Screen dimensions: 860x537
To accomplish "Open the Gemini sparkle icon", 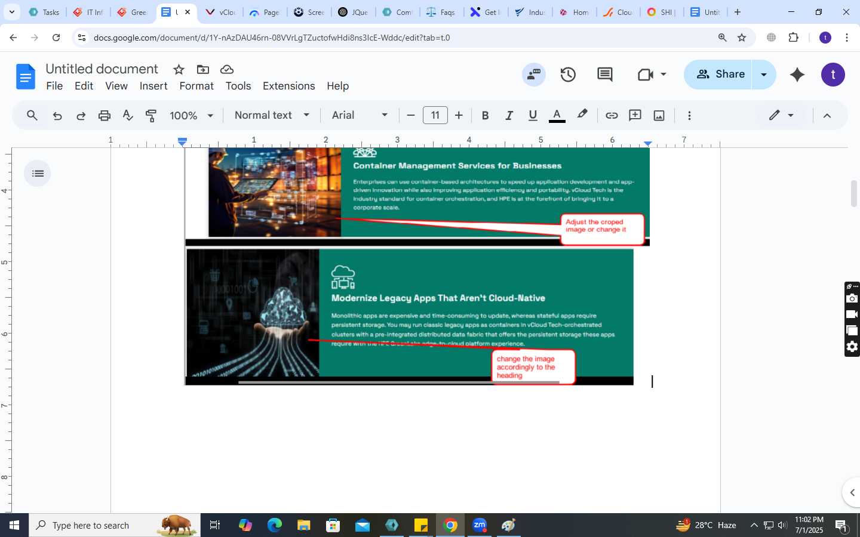I will pos(797,75).
